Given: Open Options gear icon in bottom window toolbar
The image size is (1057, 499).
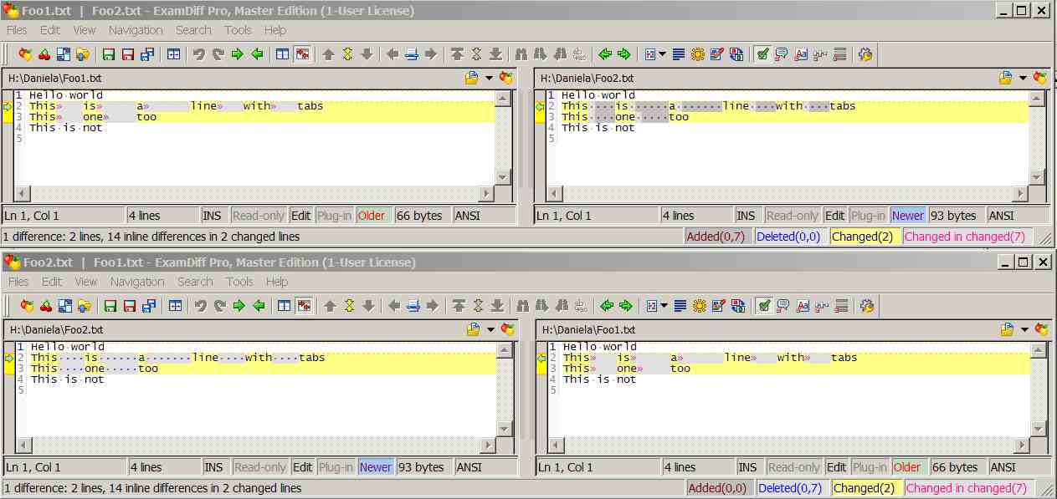Looking at the screenshot, I should [x=867, y=306].
